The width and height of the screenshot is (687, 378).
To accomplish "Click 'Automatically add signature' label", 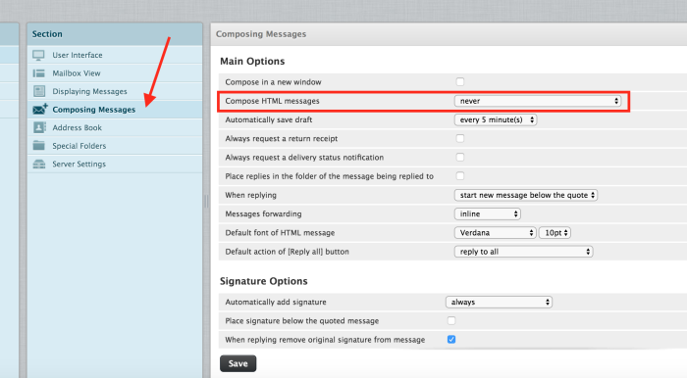I will coord(276,302).
